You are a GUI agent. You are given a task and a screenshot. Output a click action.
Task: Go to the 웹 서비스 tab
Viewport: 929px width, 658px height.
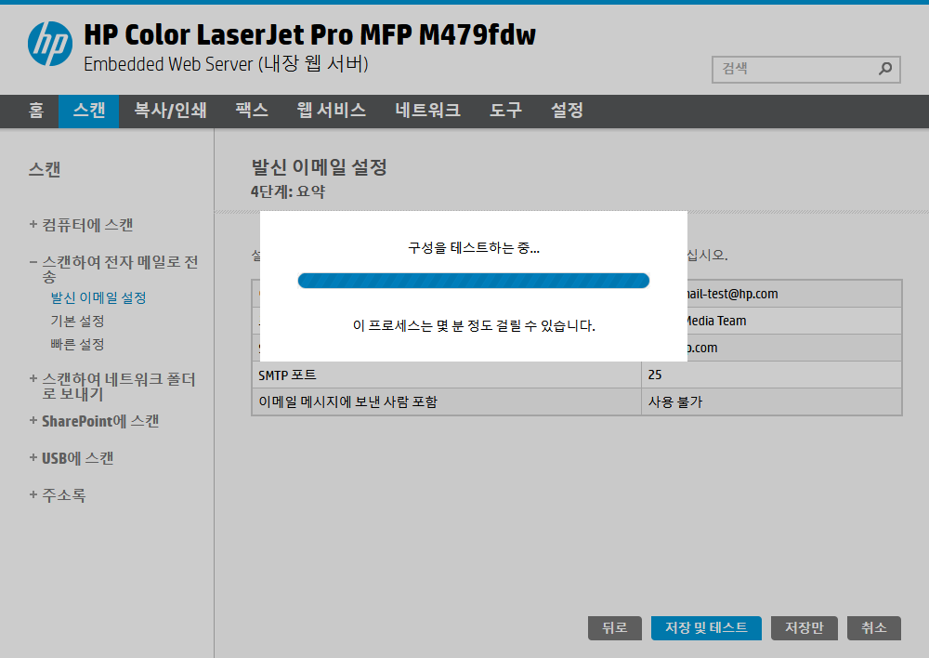pos(332,111)
